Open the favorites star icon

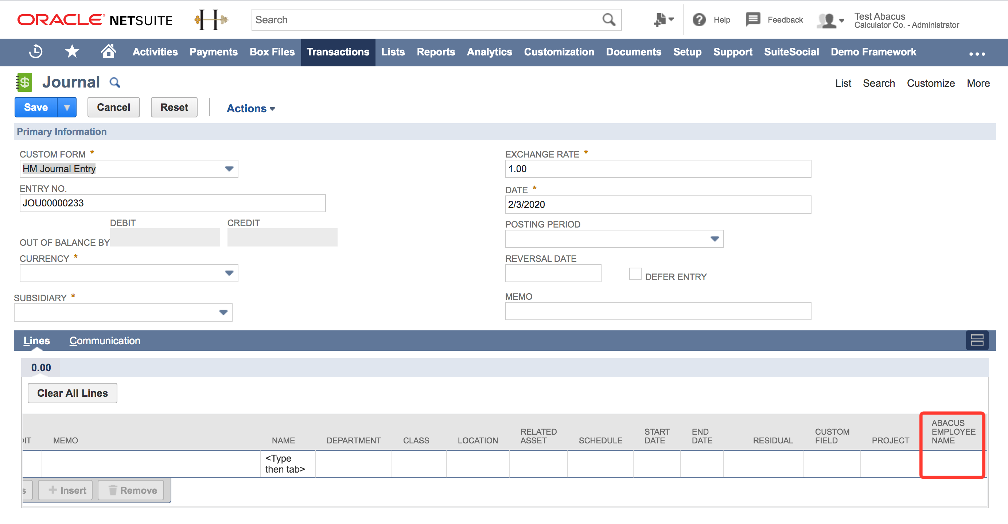pos(72,51)
